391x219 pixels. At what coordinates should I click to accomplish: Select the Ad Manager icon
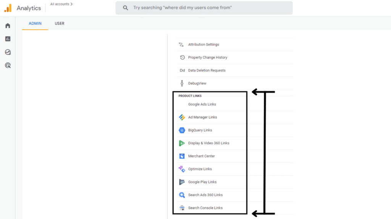(181, 117)
